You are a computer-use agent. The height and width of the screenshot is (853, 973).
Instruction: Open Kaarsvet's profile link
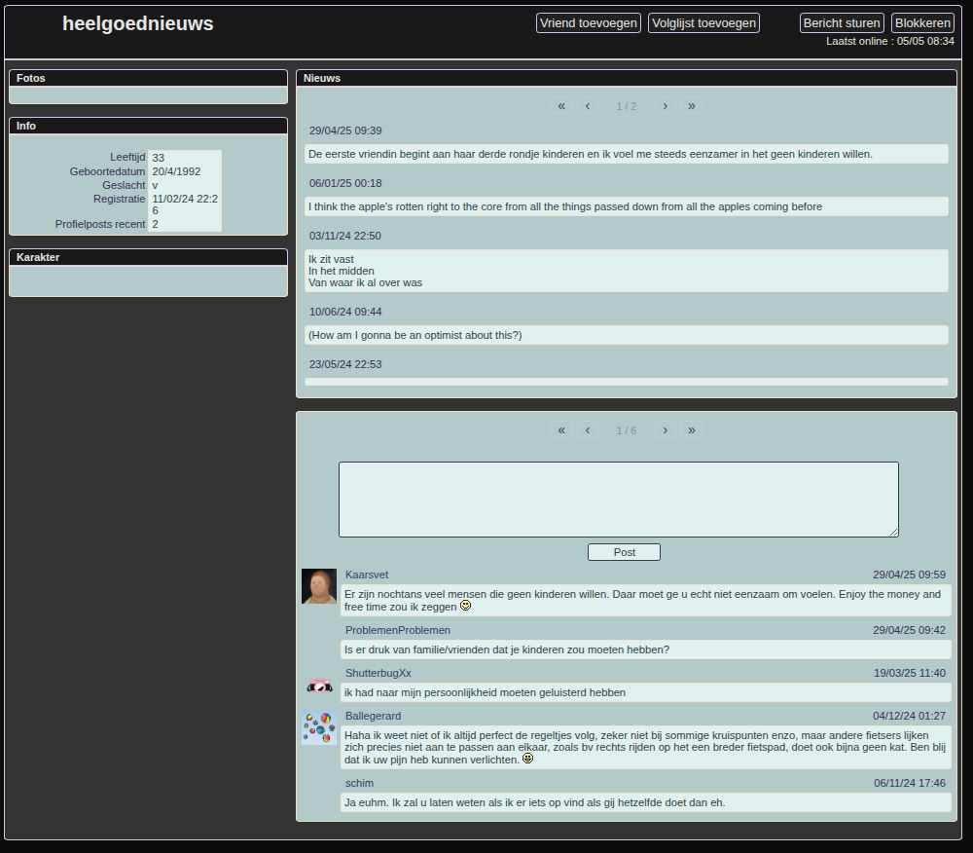pyautogui.click(x=367, y=575)
